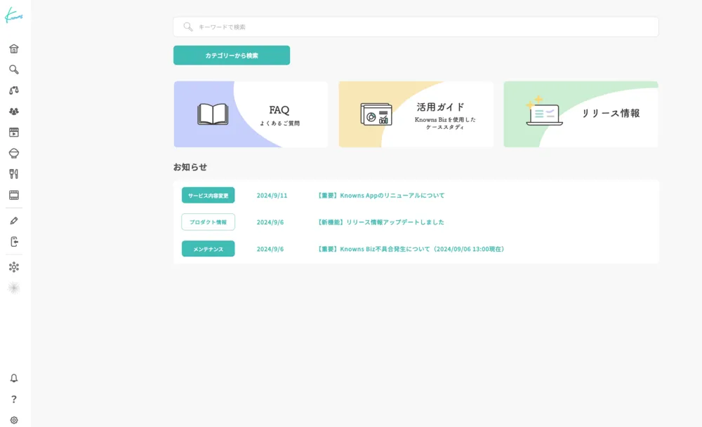Image resolution: width=702 pixels, height=427 pixels.
Task: Open the Knowns Appのリニューアルについて notice
Action: (x=381, y=196)
